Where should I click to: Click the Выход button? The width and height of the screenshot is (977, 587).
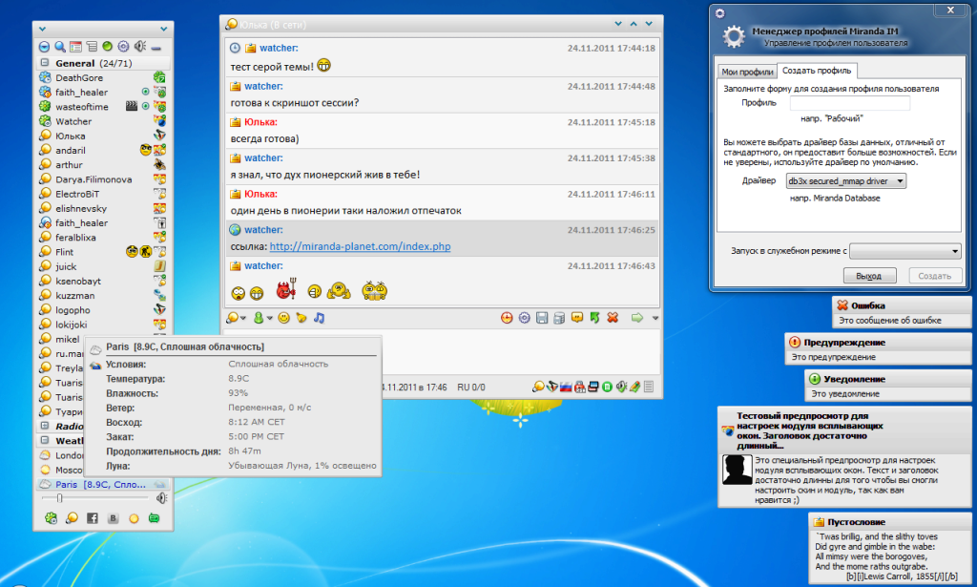click(870, 276)
